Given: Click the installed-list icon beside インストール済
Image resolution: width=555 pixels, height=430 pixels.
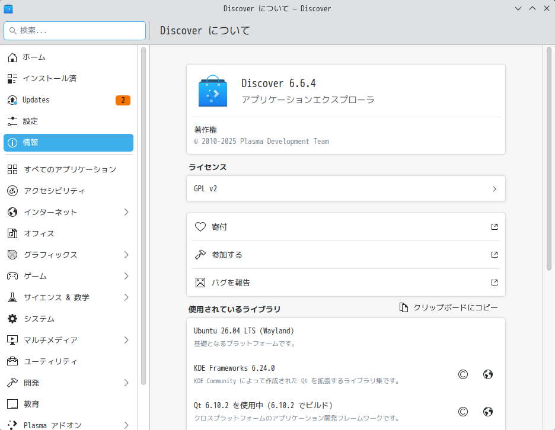Looking at the screenshot, I should coord(12,79).
